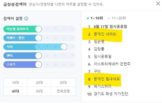Image resolution: width=162 pixels, height=103 pixels.
Task: Choose the 50대 age option
Action: [x=39, y=91]
